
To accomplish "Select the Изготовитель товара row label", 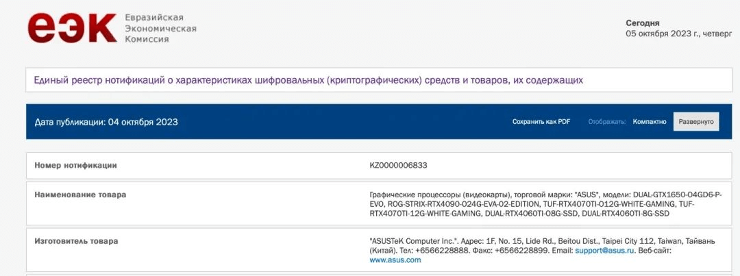I will pos(76,241).
